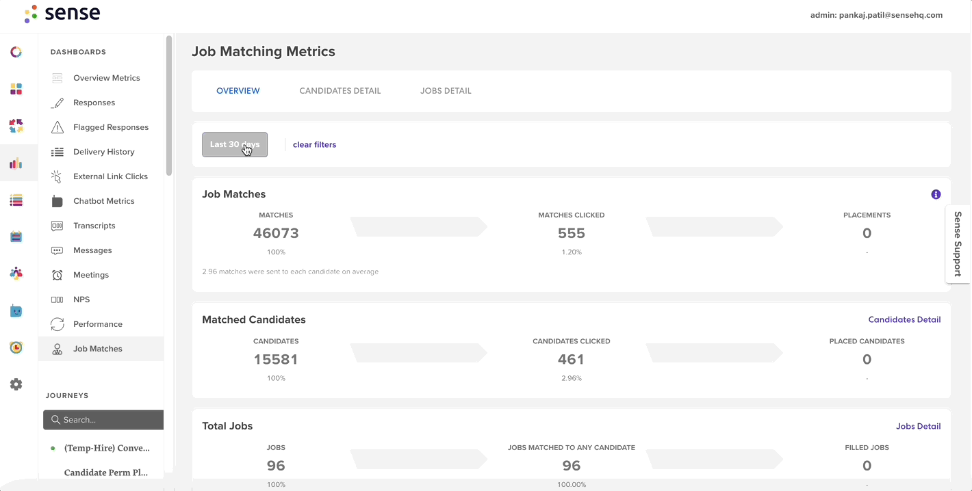Click the NPS icon
Viewport: 972px width, 491px height.
click(57, 300)
